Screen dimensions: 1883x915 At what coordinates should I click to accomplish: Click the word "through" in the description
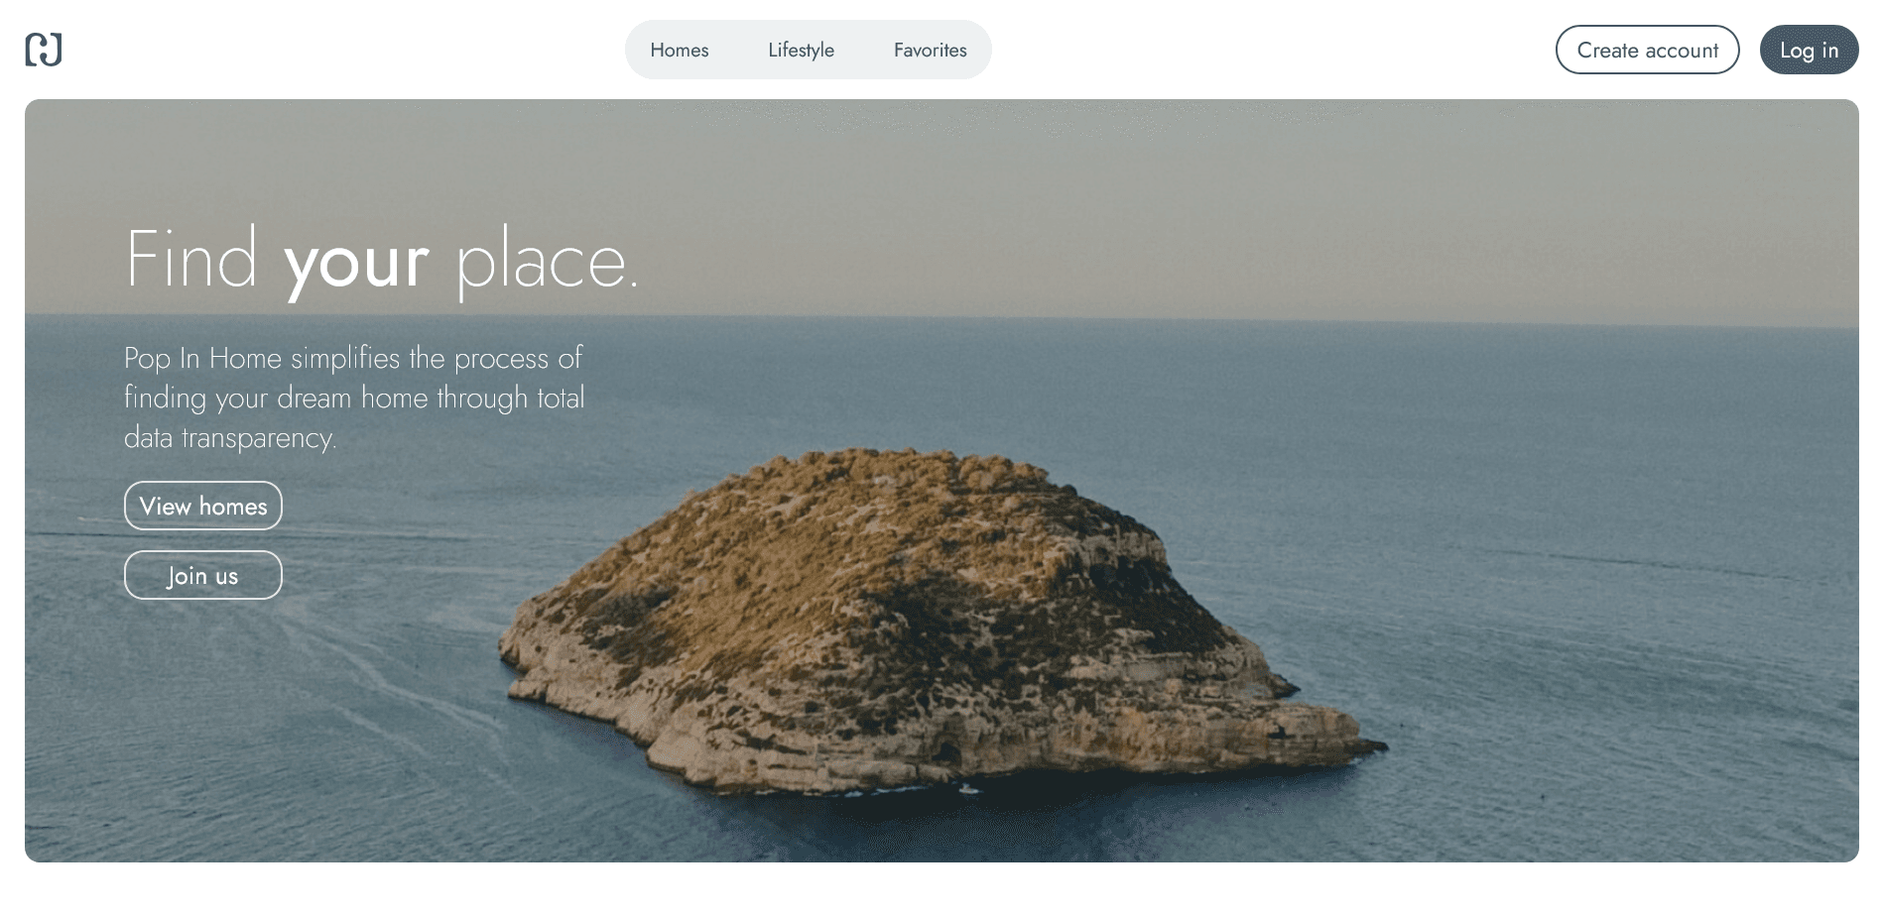tap(482, 398)
